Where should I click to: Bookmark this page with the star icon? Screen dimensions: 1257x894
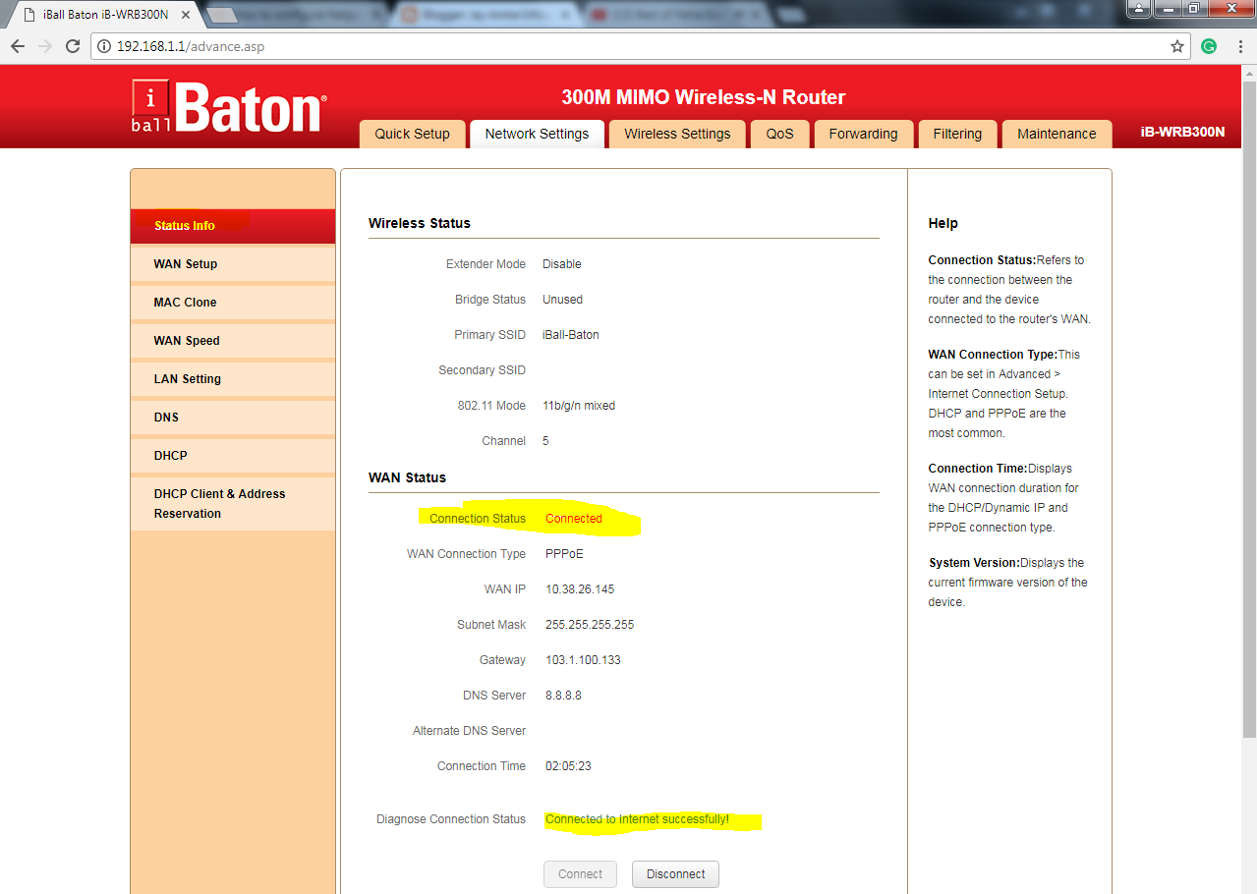1176,45
